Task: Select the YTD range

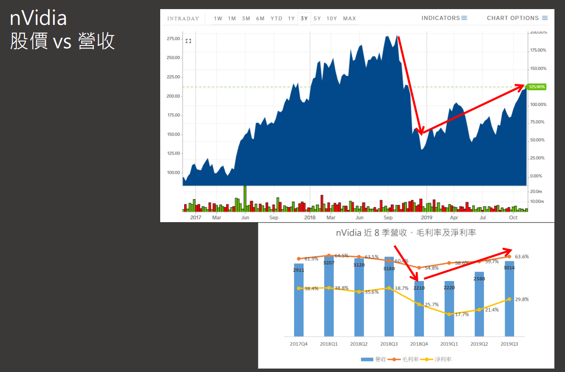Action: pyautogui.click(x=276, y=18)
